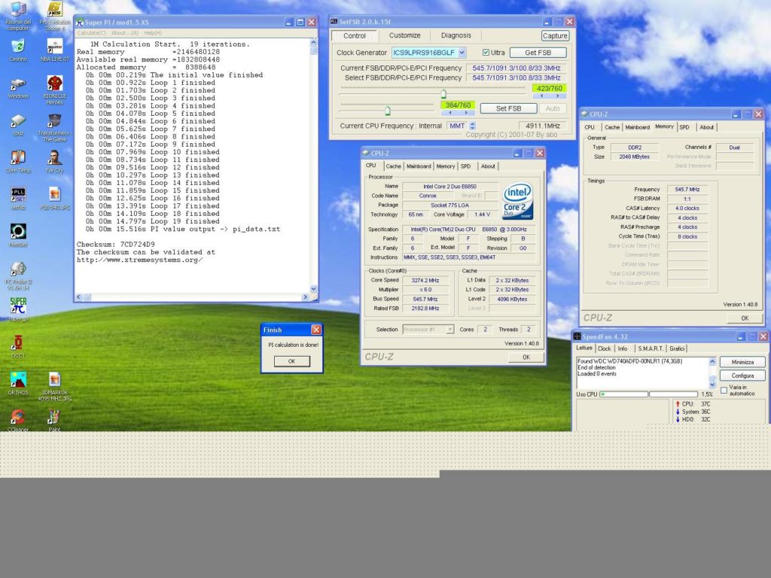Select the About tab in CPU-Z Memory window
The width and height of the screenshot is (771, 578).
tap(706, 126)
